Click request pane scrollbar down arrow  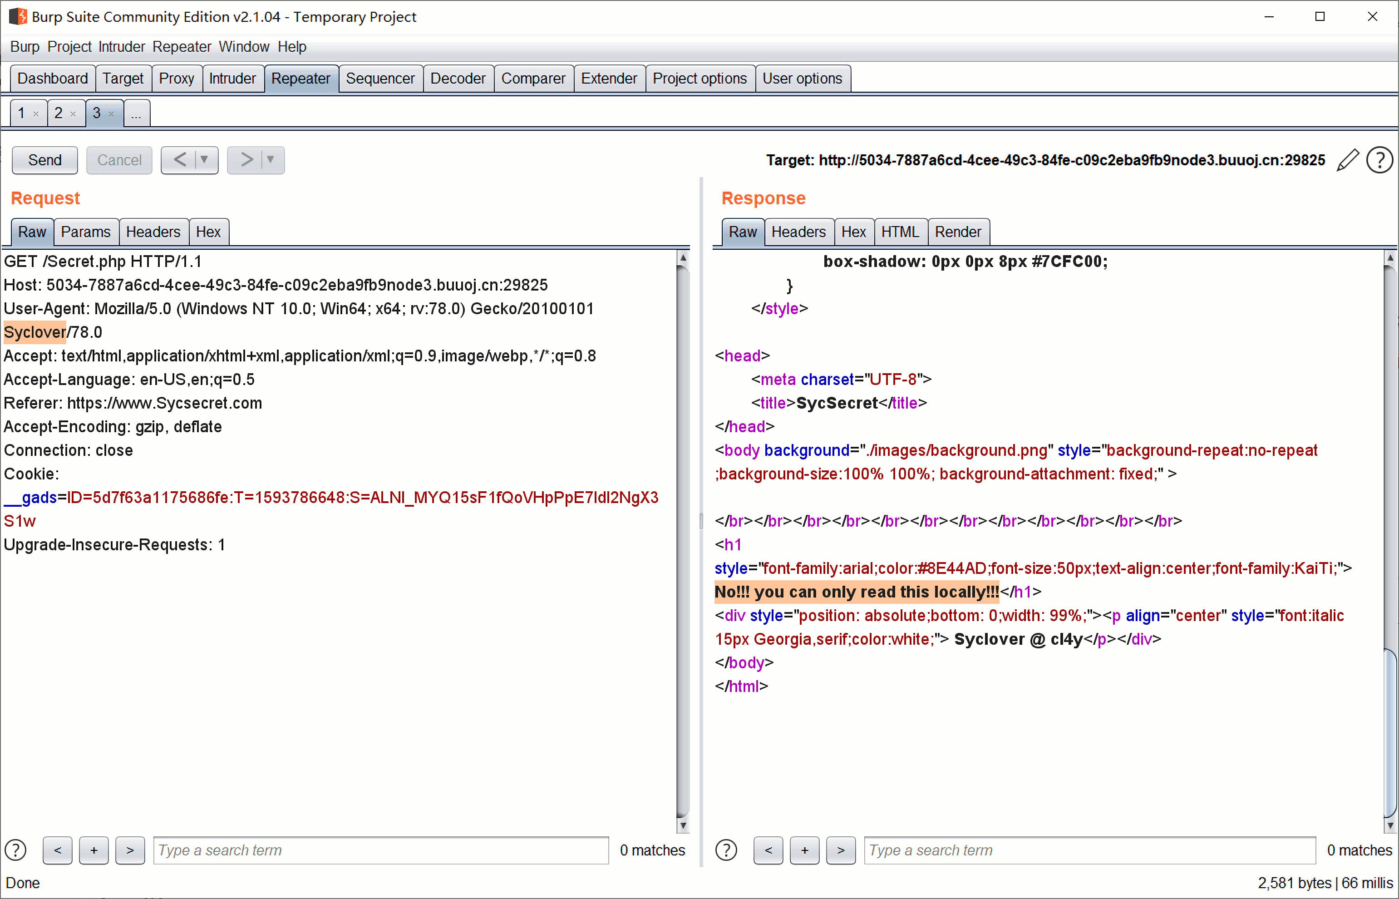pyautogui.click(x=683, y=825)
